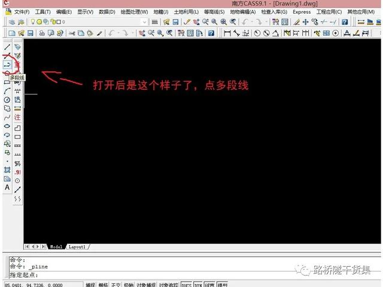Select the multiline Text A tool
This screenshot has height=287, width=383.
(7, 187)
